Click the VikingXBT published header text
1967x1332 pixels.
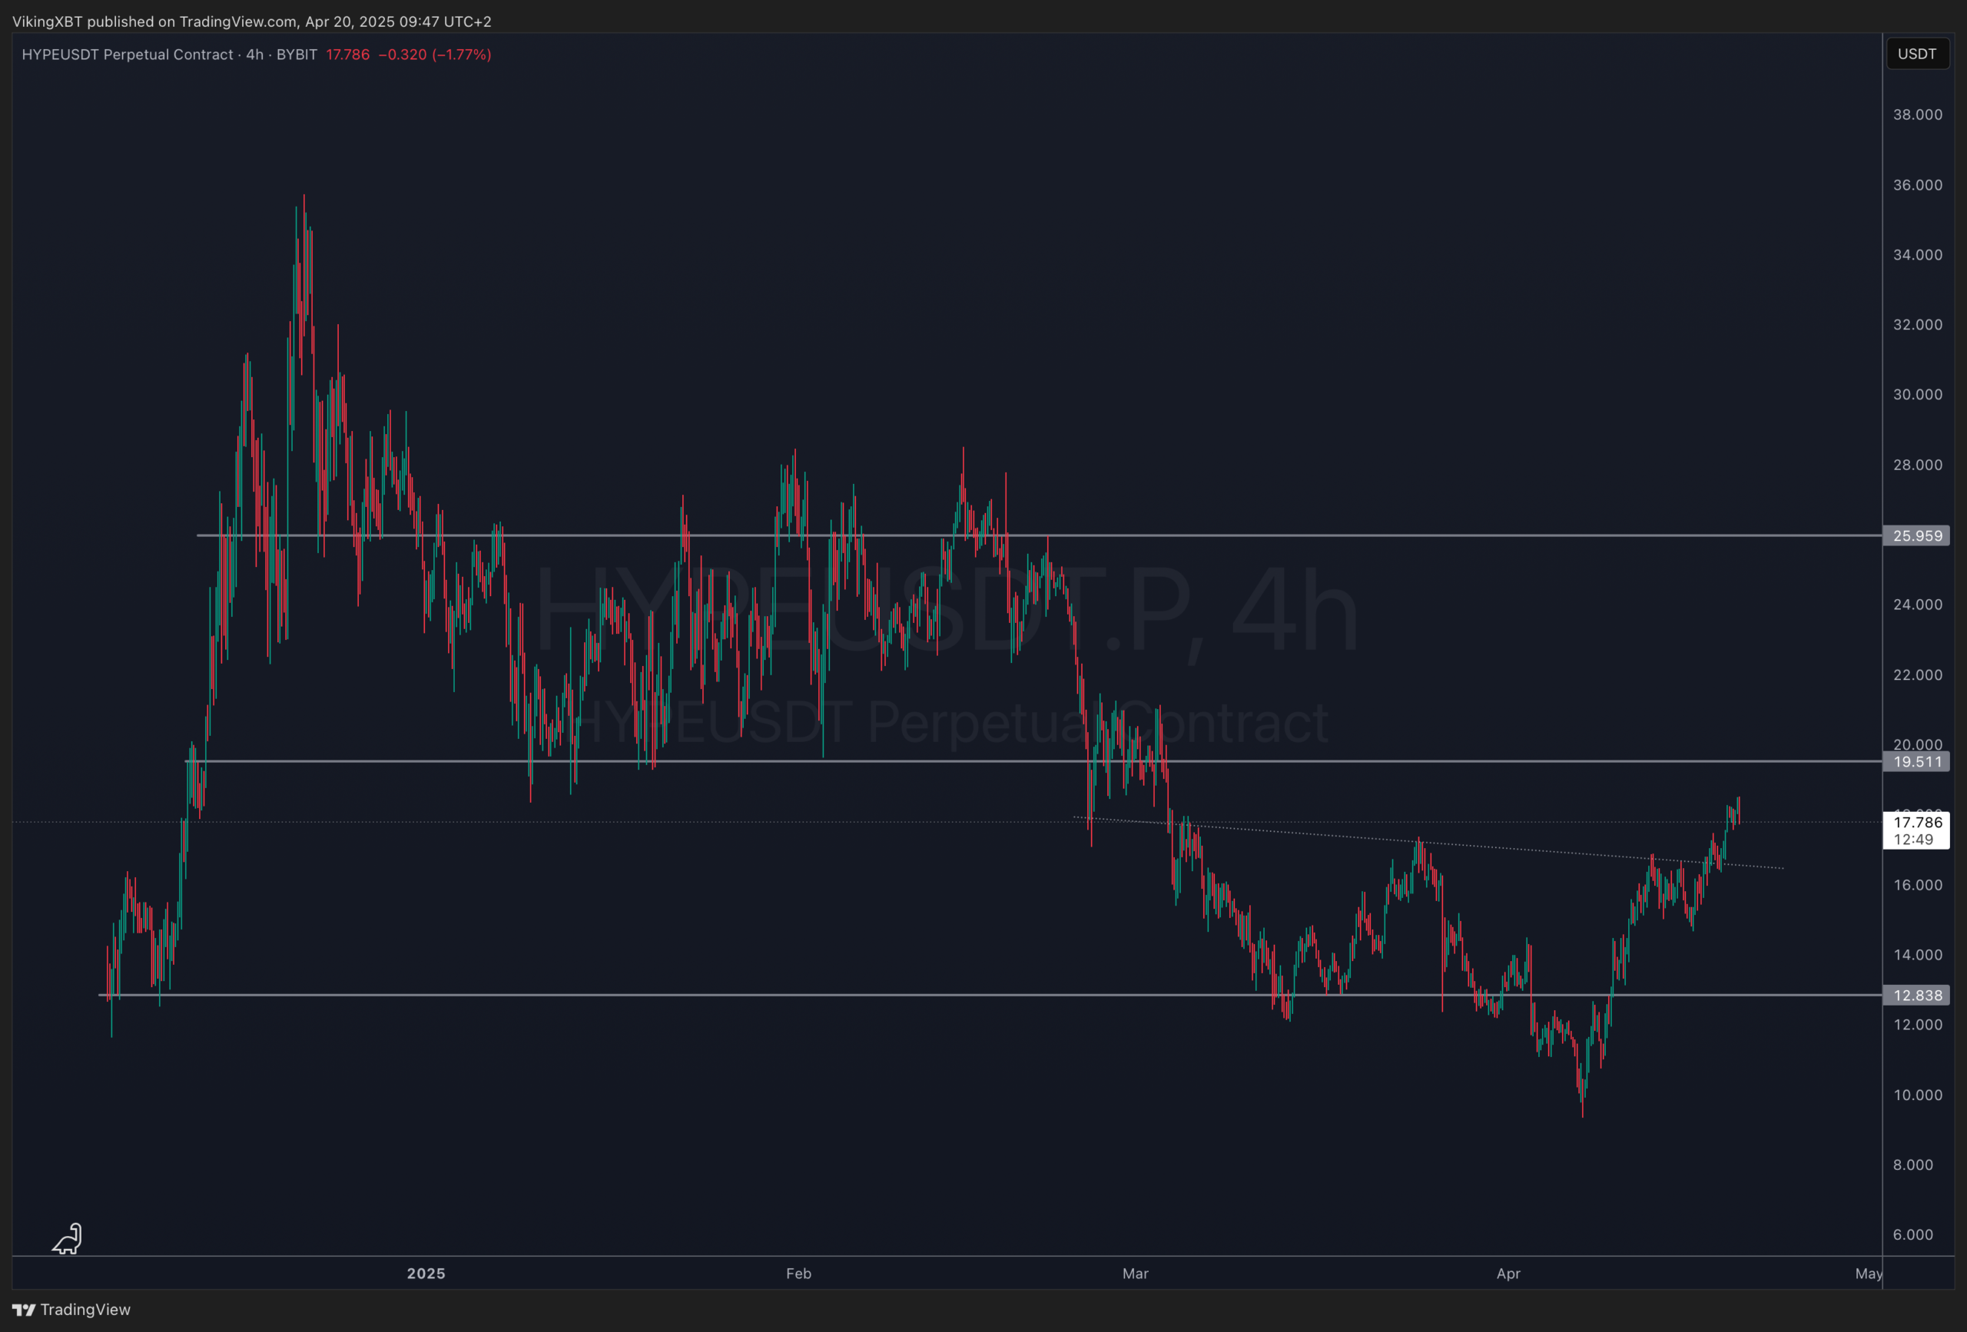click(251, 22)
